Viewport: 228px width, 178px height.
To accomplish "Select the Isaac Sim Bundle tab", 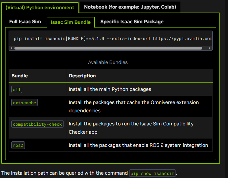I will pyautogui.click(x=71, y=22).
